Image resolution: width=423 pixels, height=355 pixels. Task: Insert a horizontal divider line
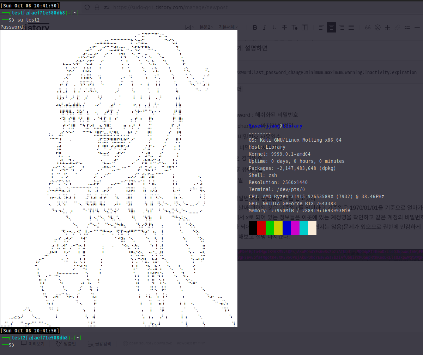pyautogui.click(x=417, y=27)
